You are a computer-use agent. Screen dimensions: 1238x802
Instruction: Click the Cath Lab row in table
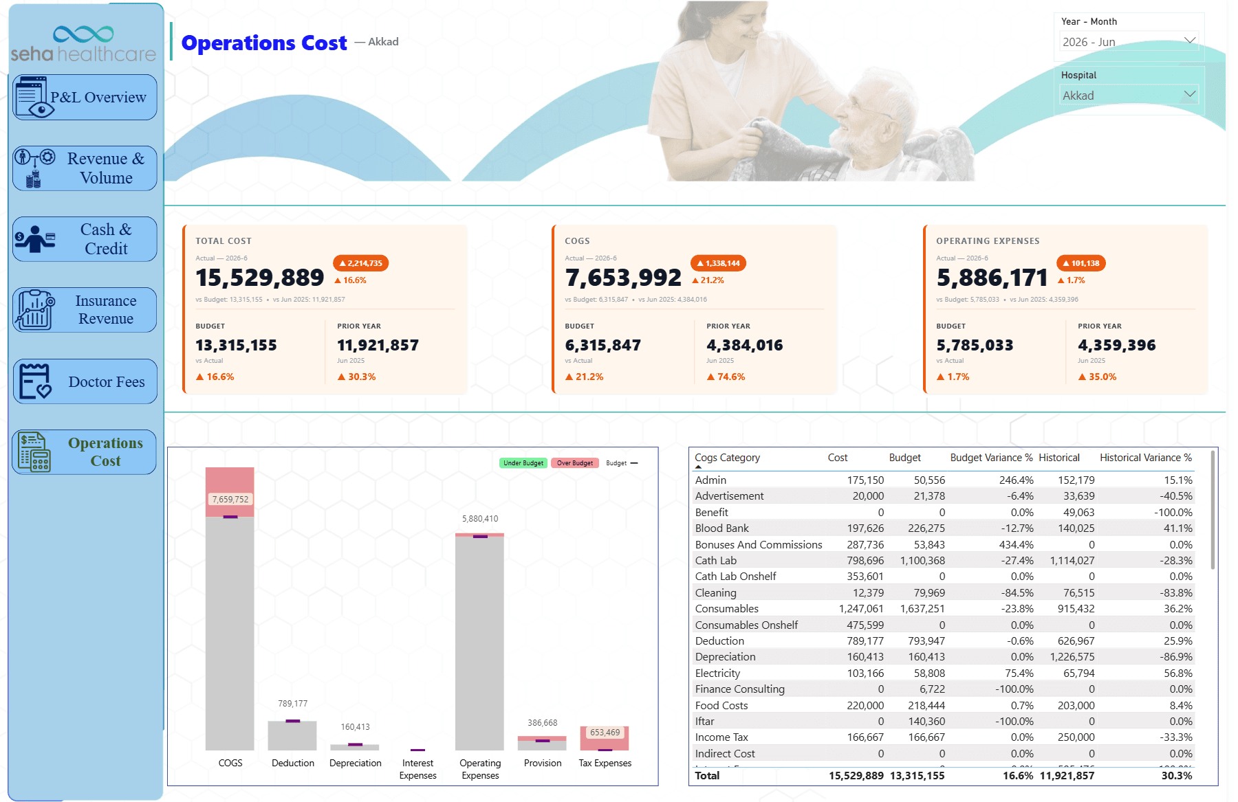(x=944, y=561)
